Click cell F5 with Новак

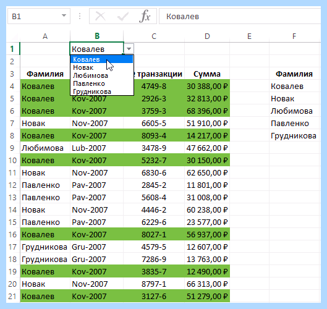[294, 99]
